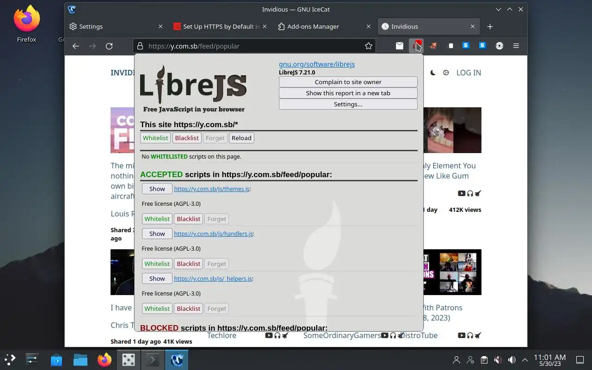Reload the current page from the toolbar
Viewport: 592px width, 370px height.
[x=109, y=46]
